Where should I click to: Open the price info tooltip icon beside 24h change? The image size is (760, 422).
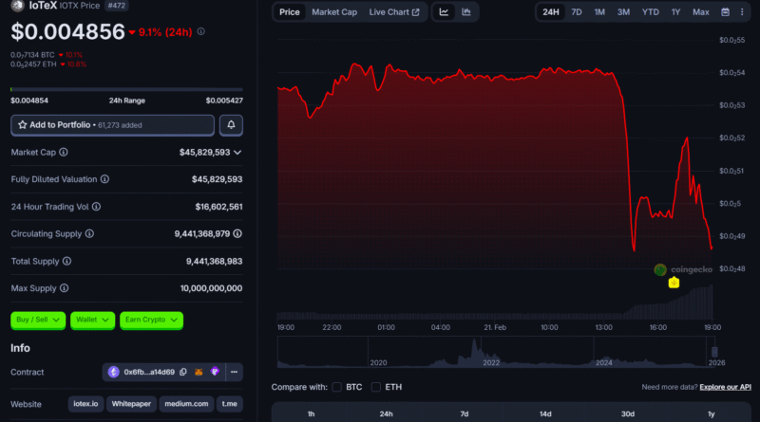(x=201, y=31)
